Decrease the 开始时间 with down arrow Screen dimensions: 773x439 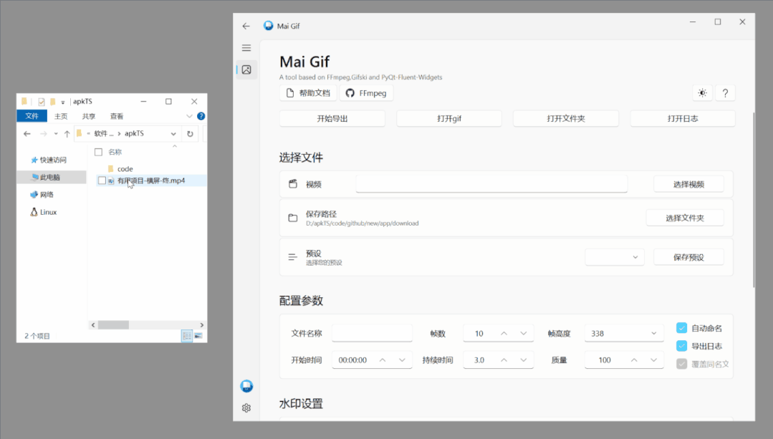(x=403, y=360)
